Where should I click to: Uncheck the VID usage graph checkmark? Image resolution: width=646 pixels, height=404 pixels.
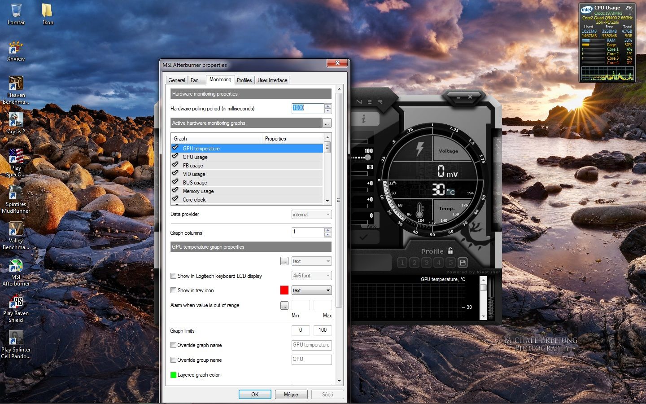coord(175,173)
